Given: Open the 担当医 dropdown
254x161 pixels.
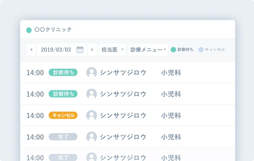Looking at the screenshot, I should (112, 50).
